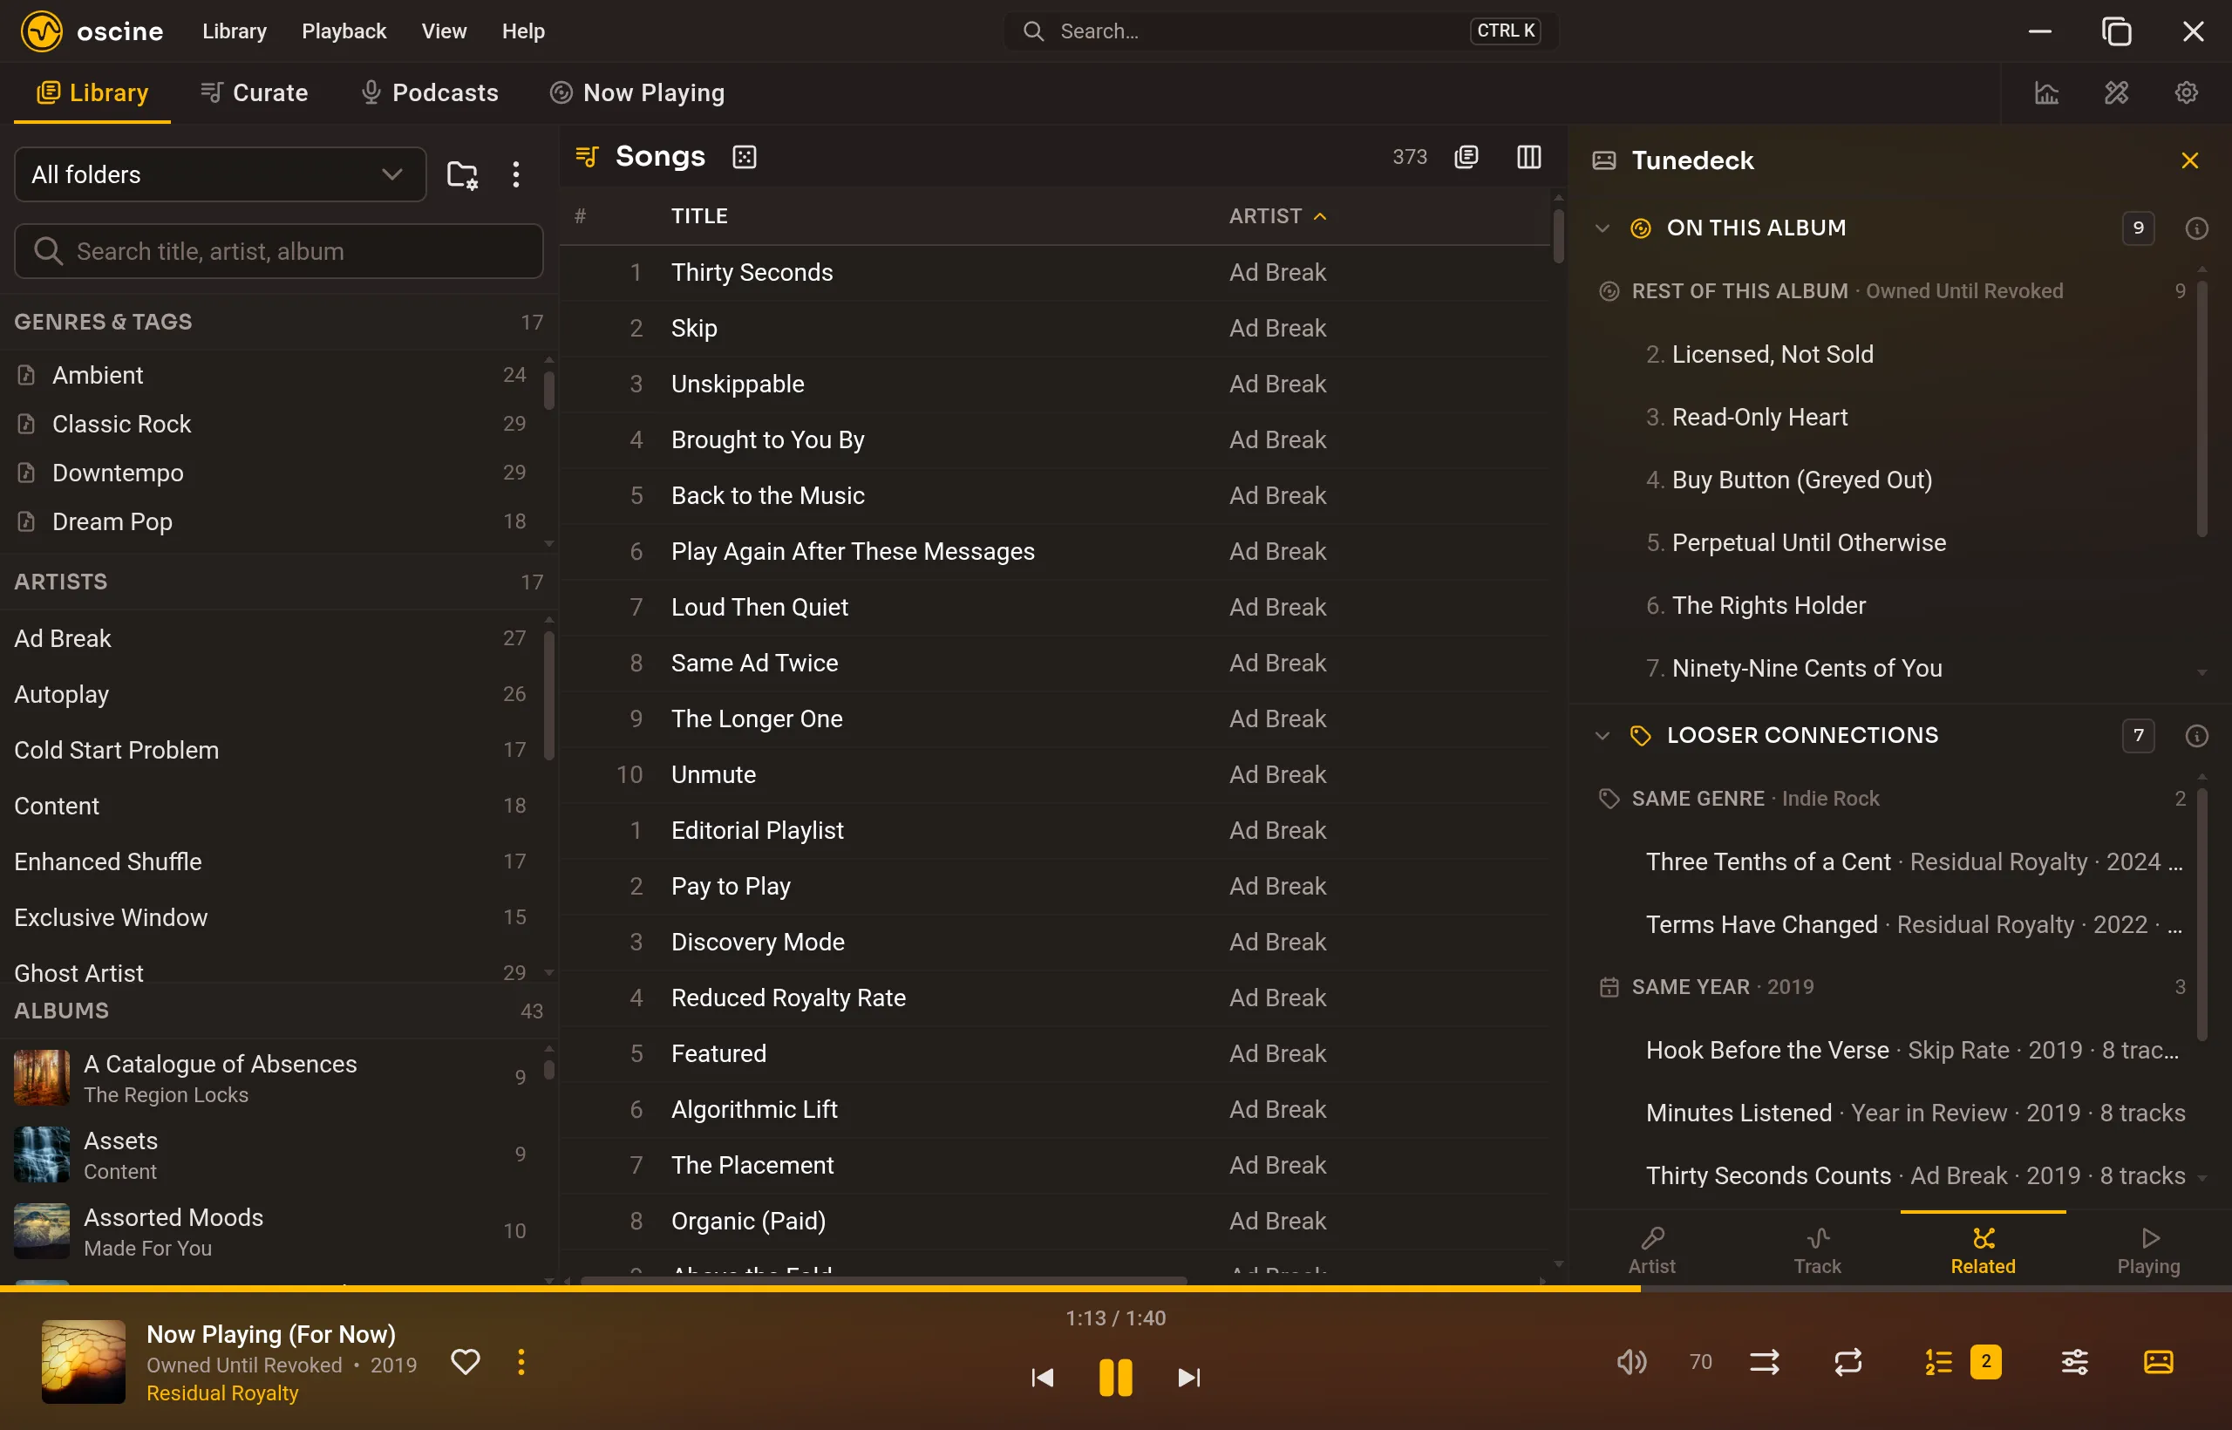Image resolution: width=2232 pixels, height=1430 pixels.
Task: Skip to the next track
Action: [x=1188, y=1377]
